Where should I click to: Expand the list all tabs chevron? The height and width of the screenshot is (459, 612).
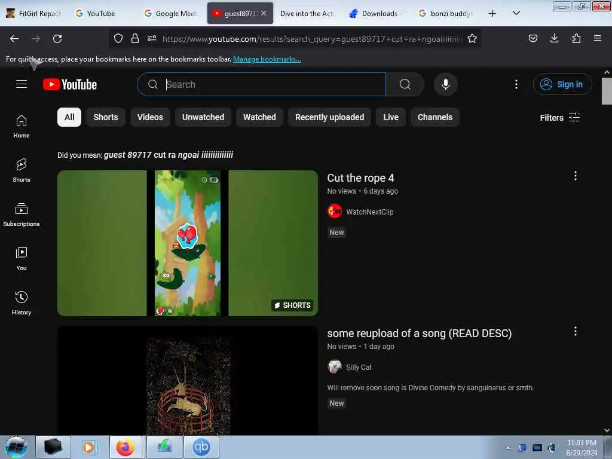516,13
